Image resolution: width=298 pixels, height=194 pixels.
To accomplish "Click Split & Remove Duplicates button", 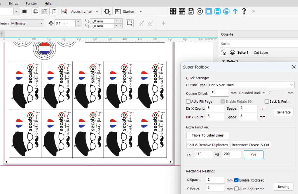I will [208, 145].
